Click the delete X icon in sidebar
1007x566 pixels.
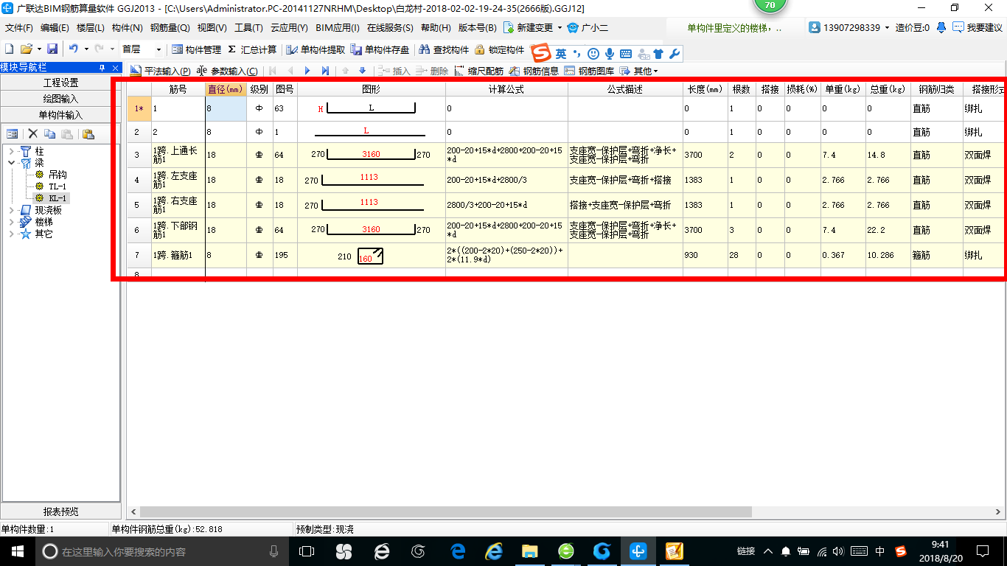click(x=32, y=134)
